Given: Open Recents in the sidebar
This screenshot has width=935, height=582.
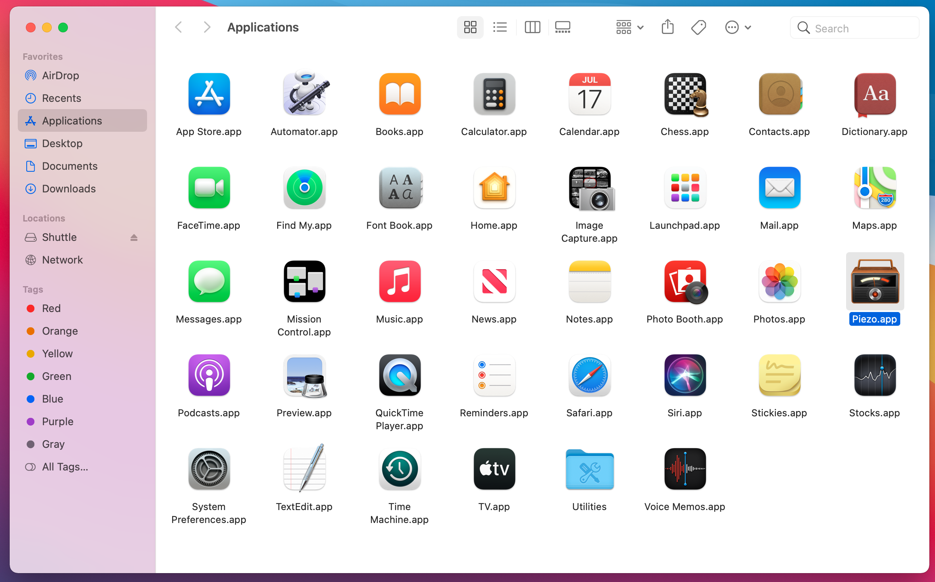Looking at the screenshot, I should pos(82,98).
